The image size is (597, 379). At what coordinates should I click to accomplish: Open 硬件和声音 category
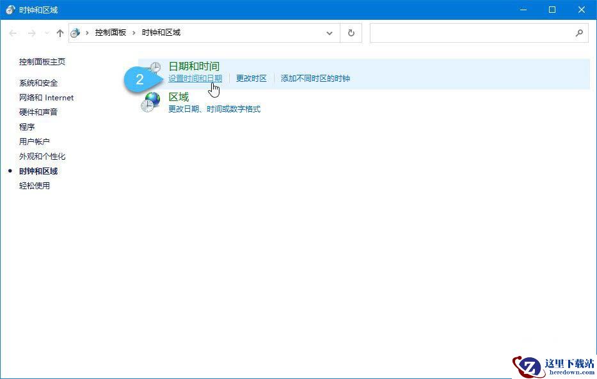click(x=38, y=112)
